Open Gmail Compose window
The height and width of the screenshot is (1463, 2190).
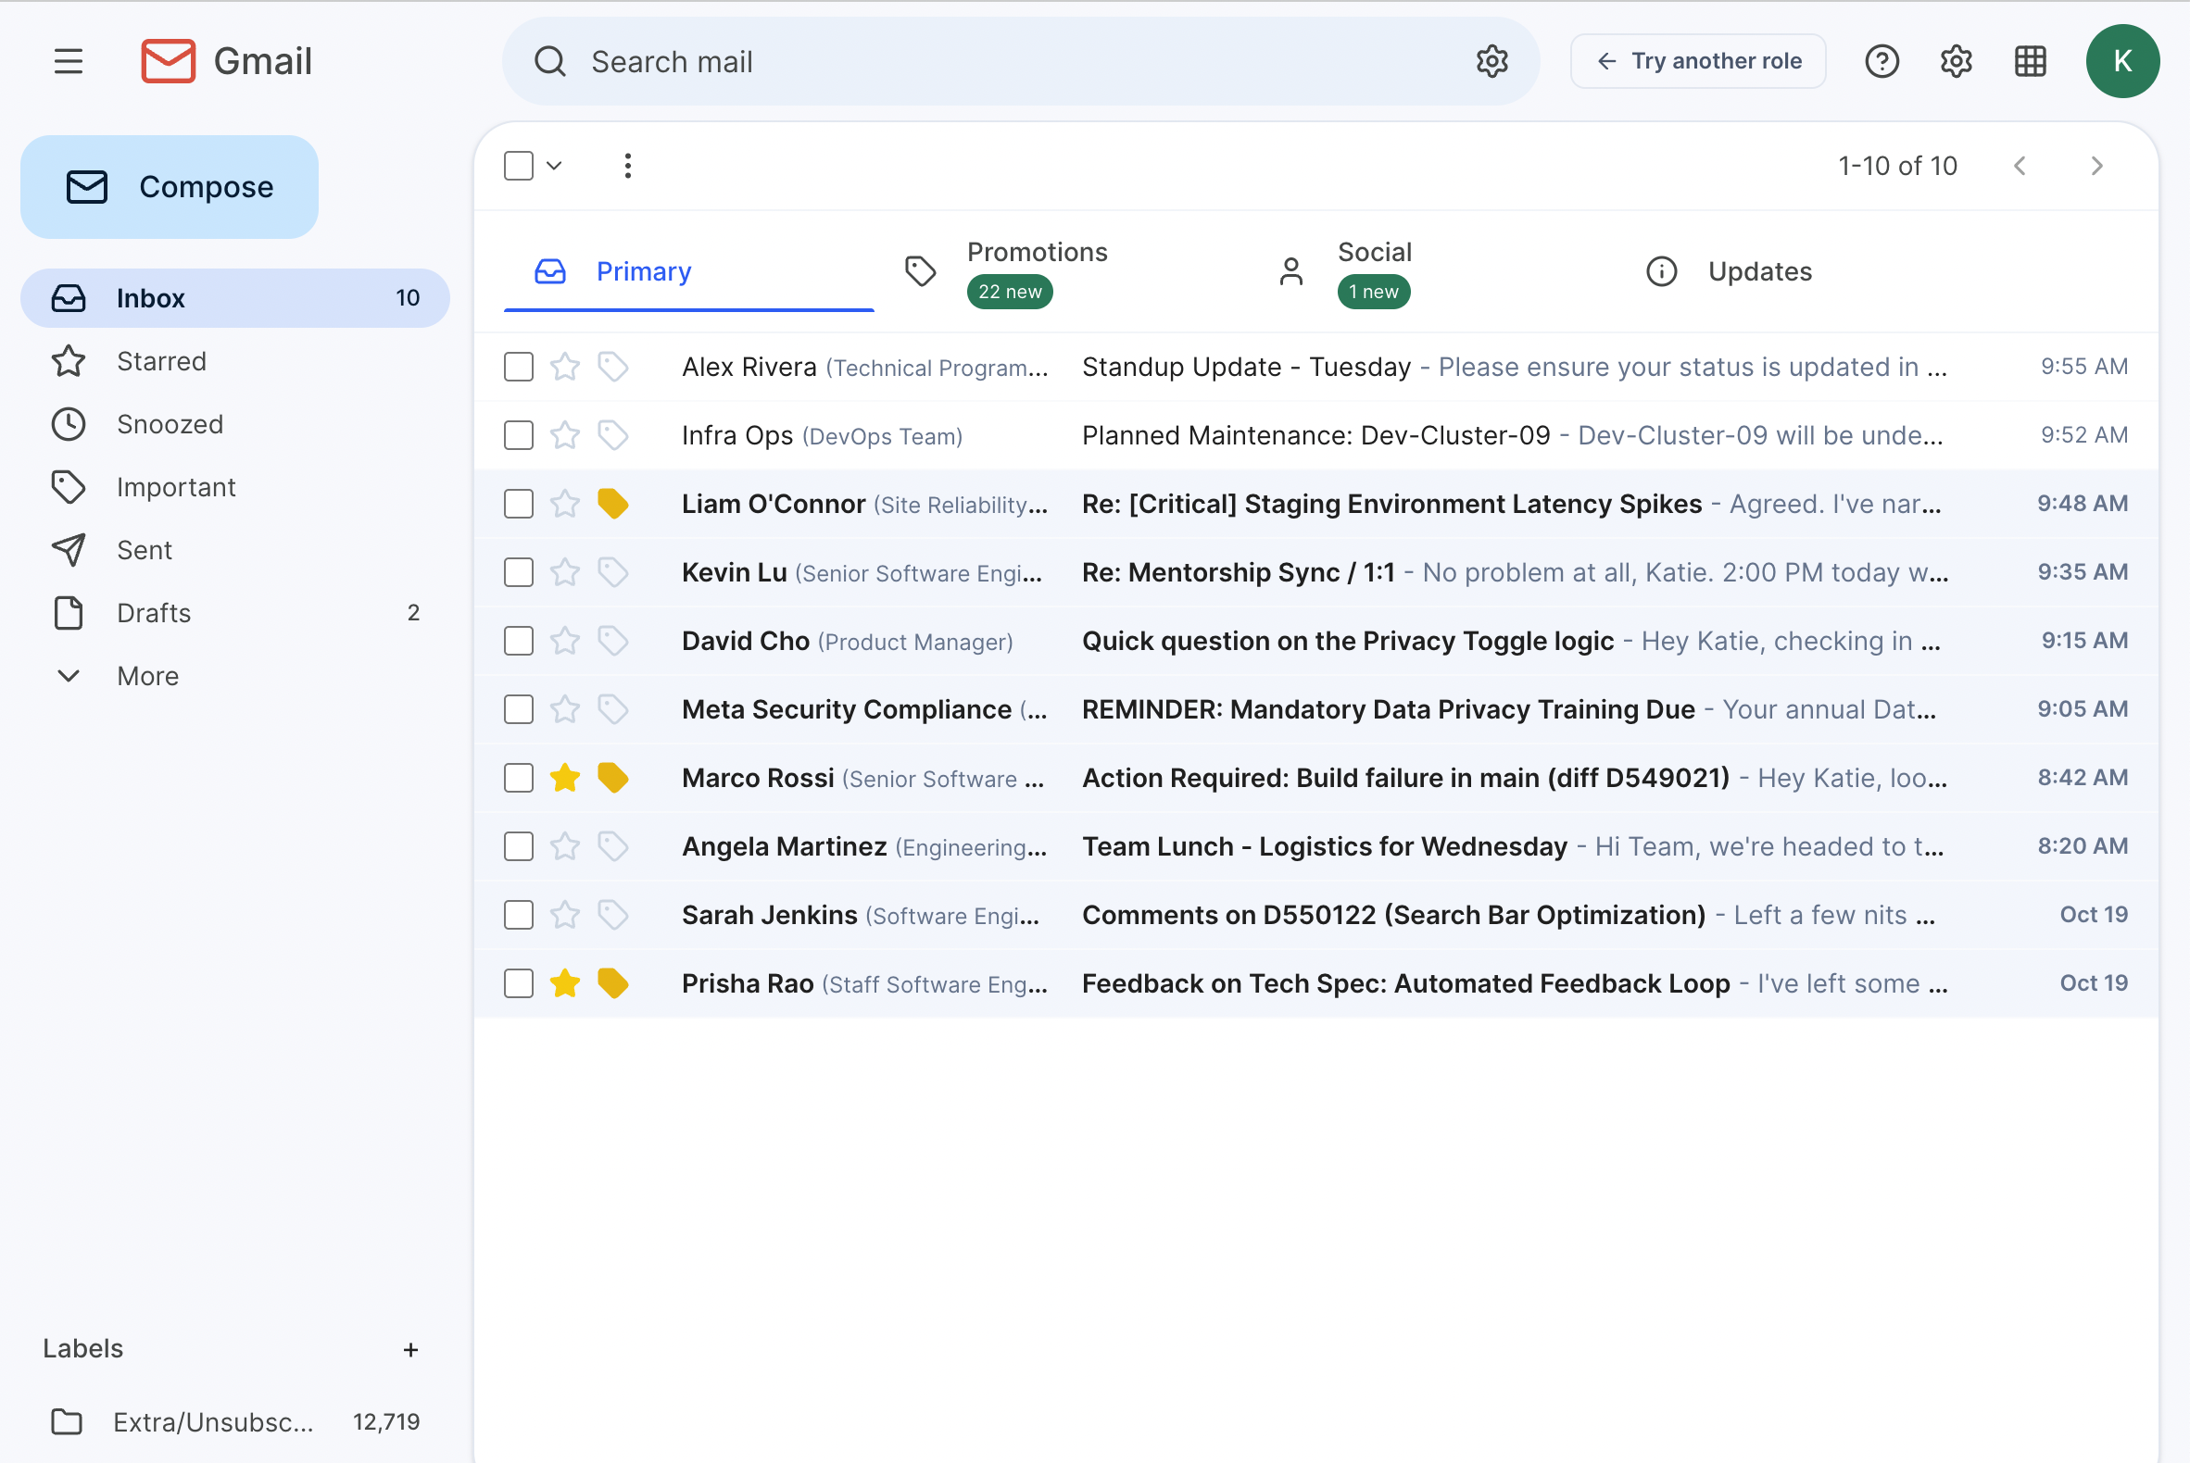click(169, 187)
